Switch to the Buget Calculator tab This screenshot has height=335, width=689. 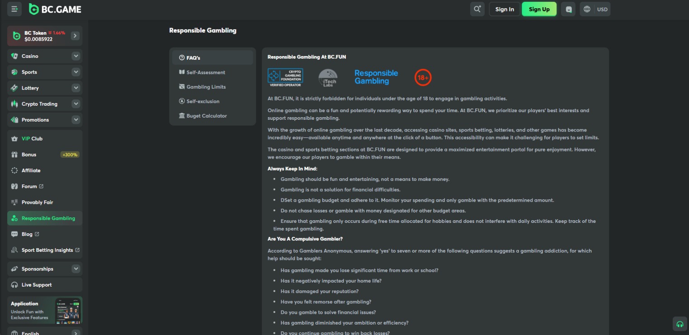point(212,116)
